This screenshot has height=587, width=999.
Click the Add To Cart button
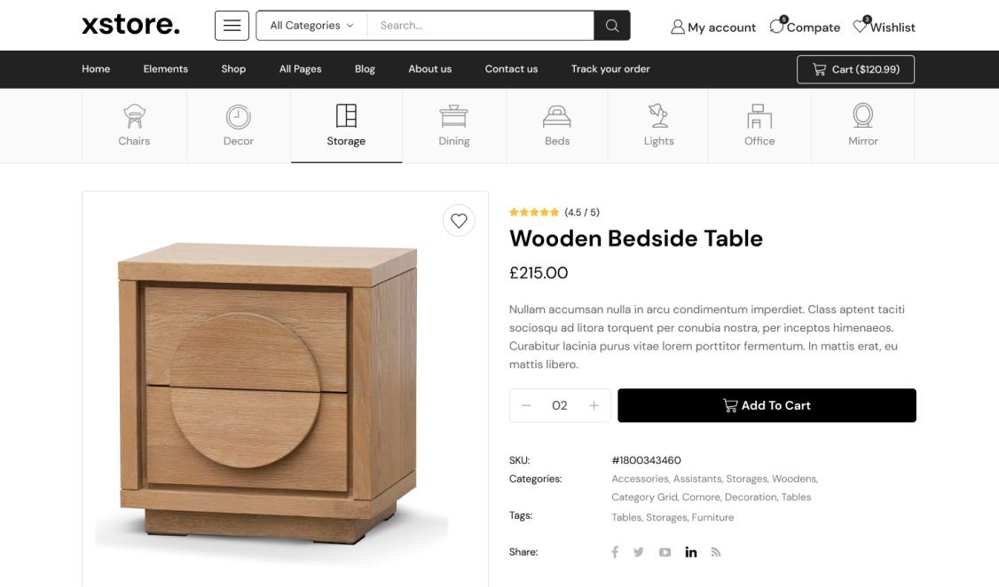click(767, 405)
